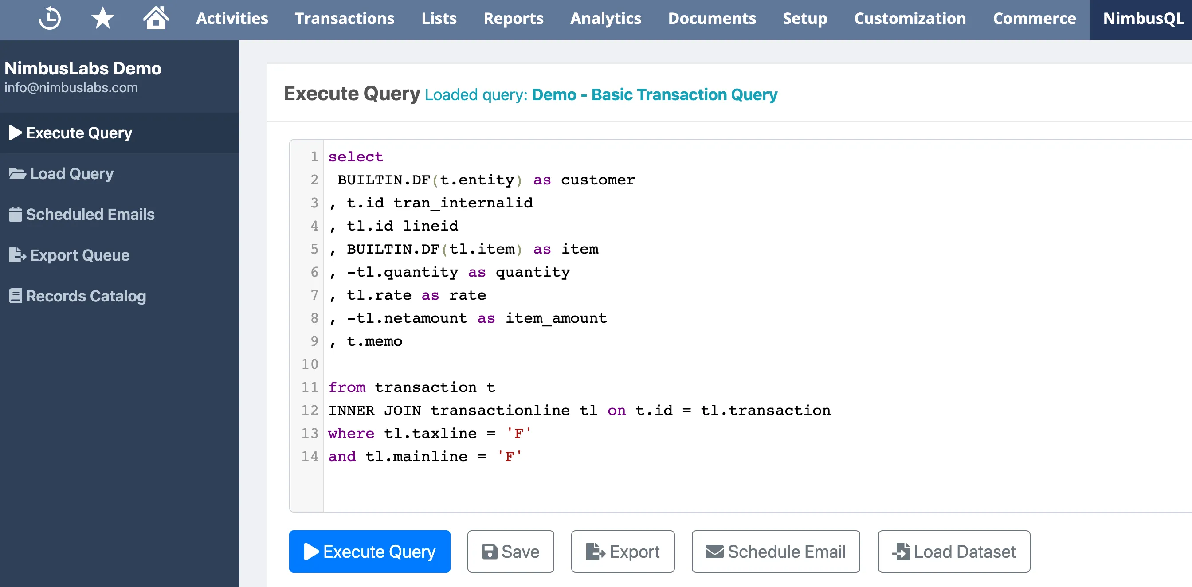
Task: Click the loaded query name Demo - Basic Transaction Query
Action: tap(655, 95)
